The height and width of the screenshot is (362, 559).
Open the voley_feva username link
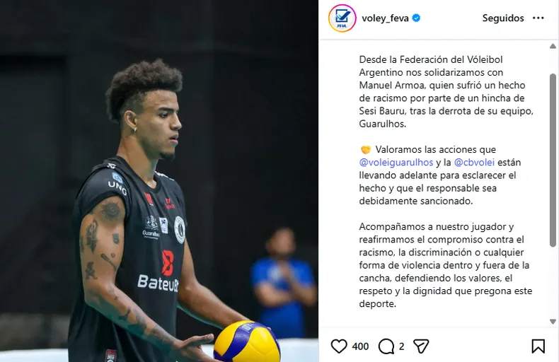(x=385, y=18)
